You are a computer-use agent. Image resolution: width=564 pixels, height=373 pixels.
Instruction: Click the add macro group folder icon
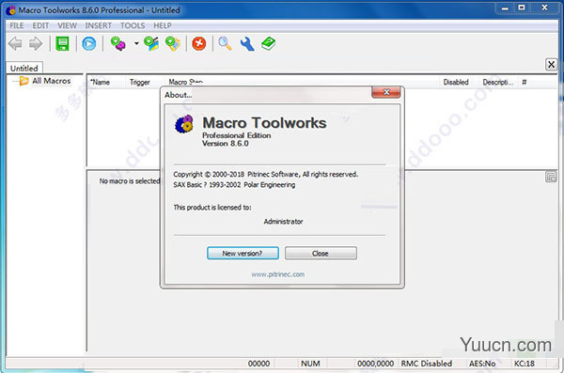(x=173, y=44)
